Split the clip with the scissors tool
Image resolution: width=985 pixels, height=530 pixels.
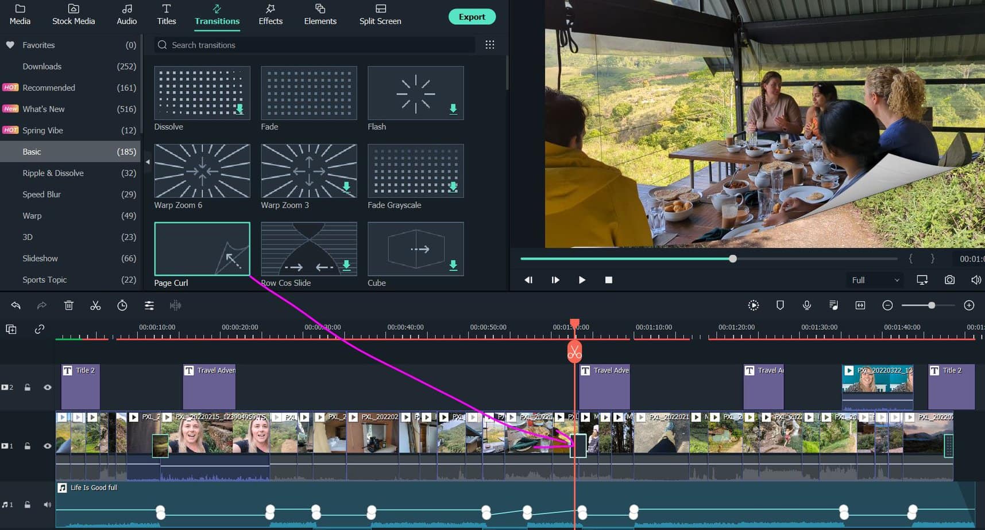pos(95,305)
